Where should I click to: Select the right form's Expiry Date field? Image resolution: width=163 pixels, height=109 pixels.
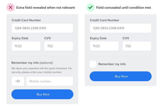point(104,46)
